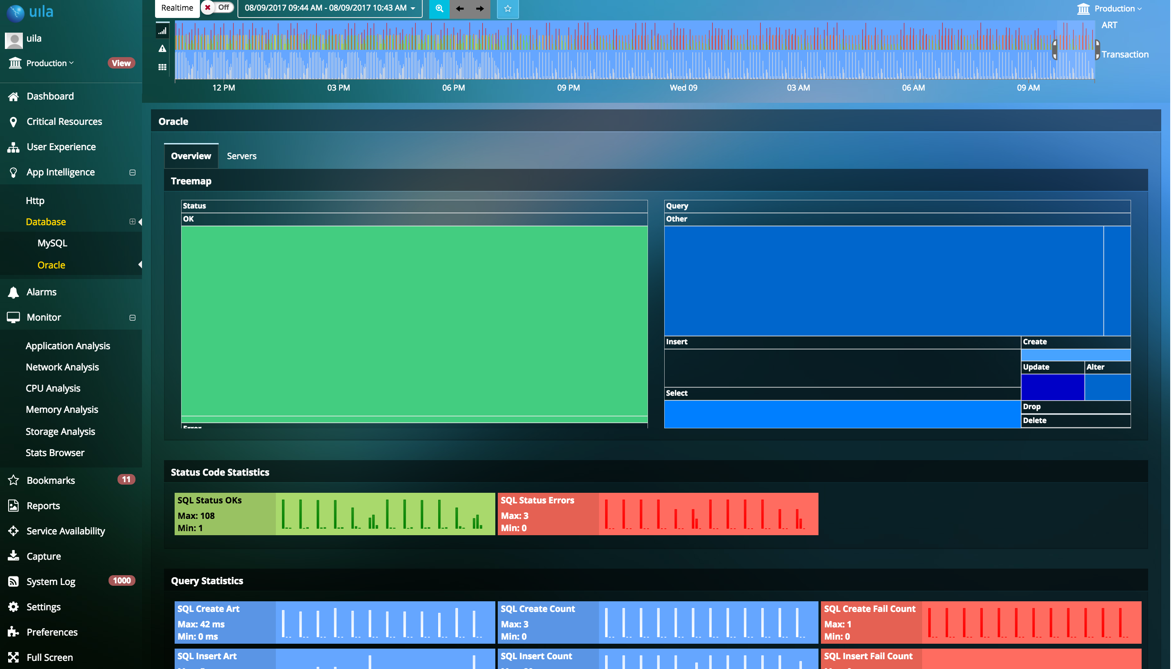The image size is (1171, 669).
Task: Switch to the Servers tab
Action: (241, 156)
